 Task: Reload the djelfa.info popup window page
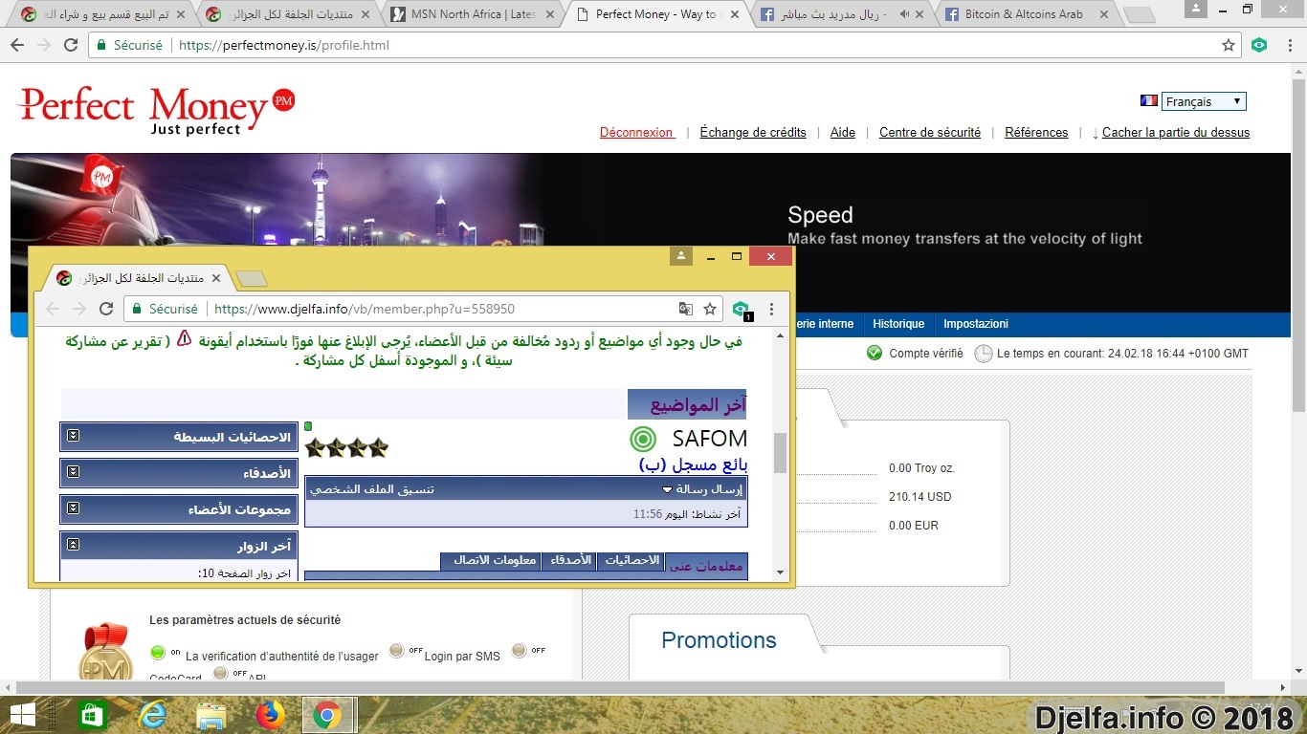pos(106,309)
